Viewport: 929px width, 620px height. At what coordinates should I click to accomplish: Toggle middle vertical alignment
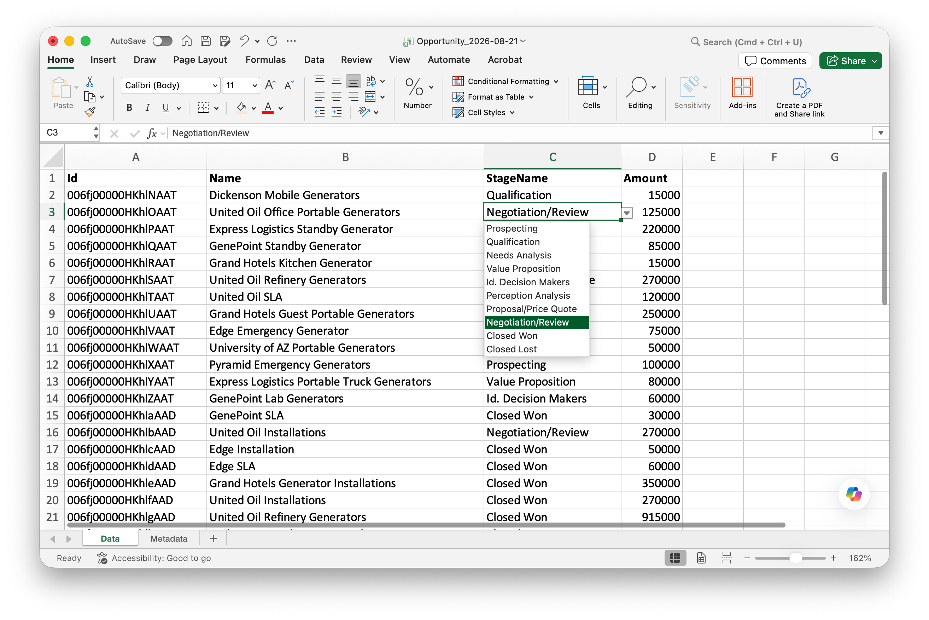pyautogui.click(x=337, y=81)
